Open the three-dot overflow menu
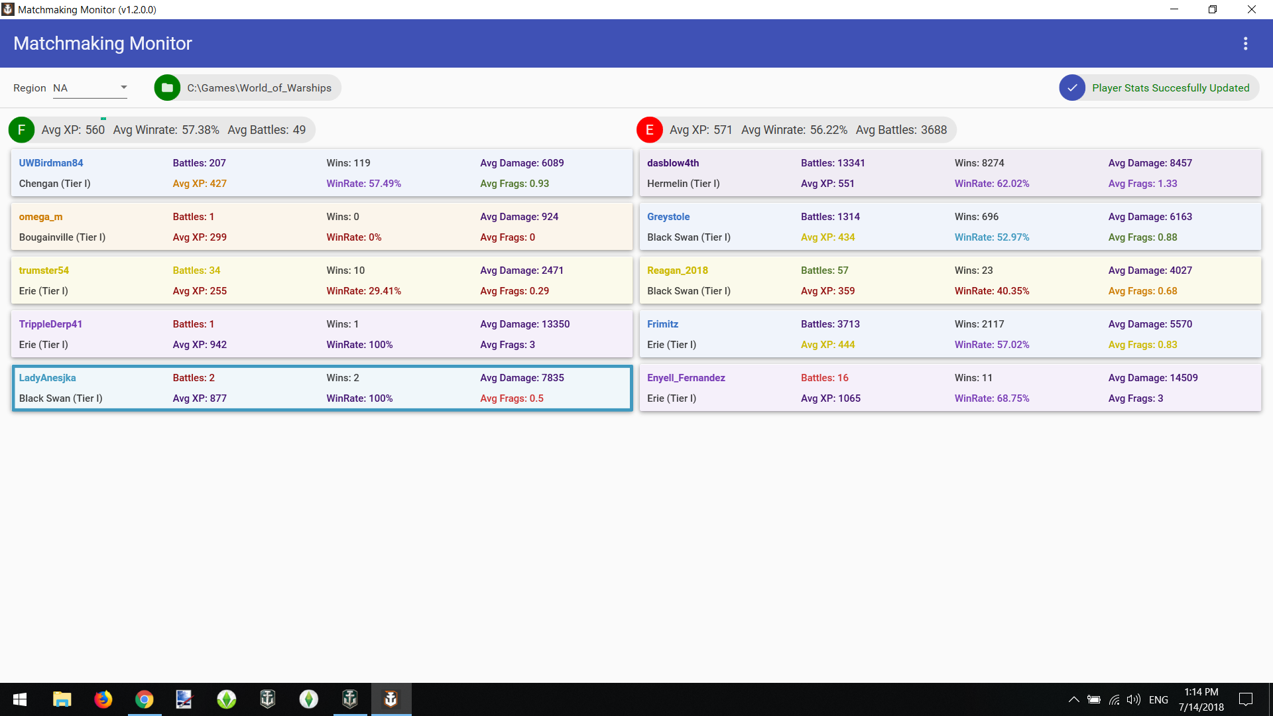The image size is (1273, 716). 1245,44
